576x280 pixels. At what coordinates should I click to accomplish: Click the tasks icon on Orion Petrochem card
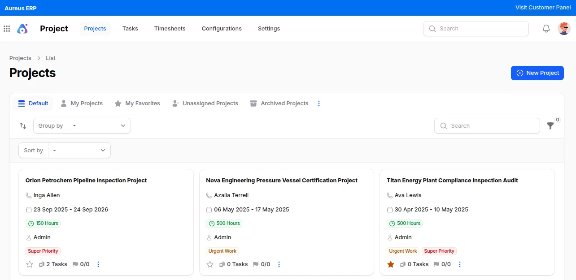(42, 264)
